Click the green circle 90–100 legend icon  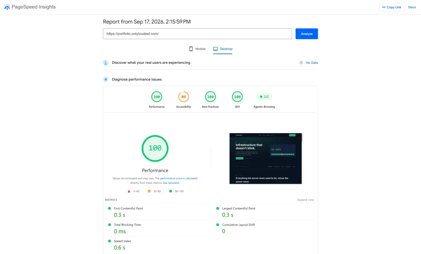[x=171, y=191]
